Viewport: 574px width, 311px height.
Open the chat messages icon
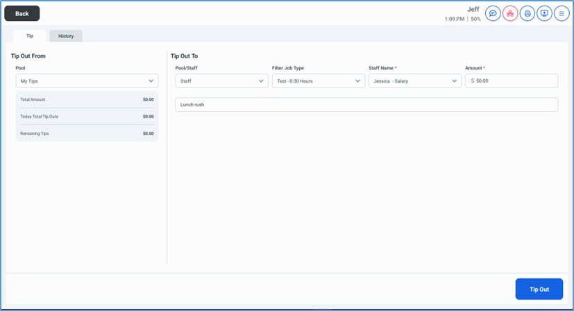493,13
